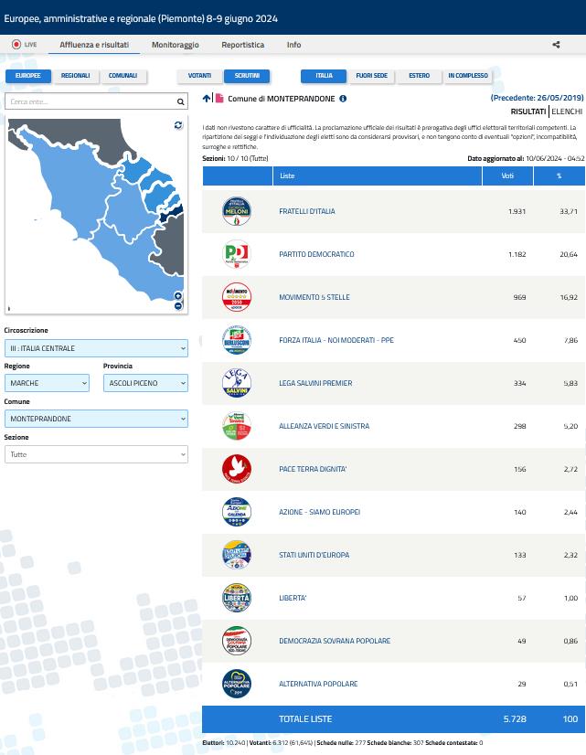Click the share icon in top bar
Image resolution: width=586 pixels, height=755 pixels.
click(556, 45)
